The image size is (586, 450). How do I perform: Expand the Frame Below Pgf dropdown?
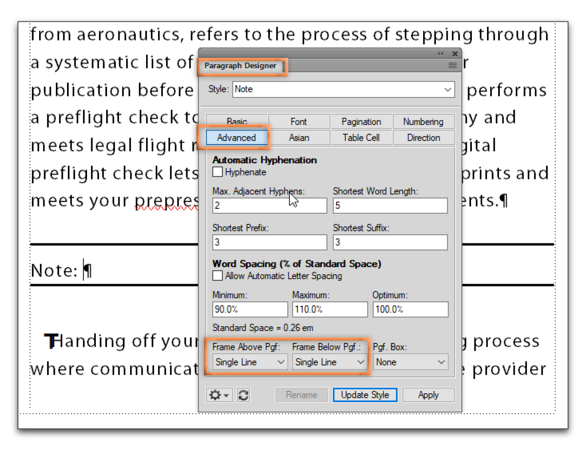pos(329,362)
